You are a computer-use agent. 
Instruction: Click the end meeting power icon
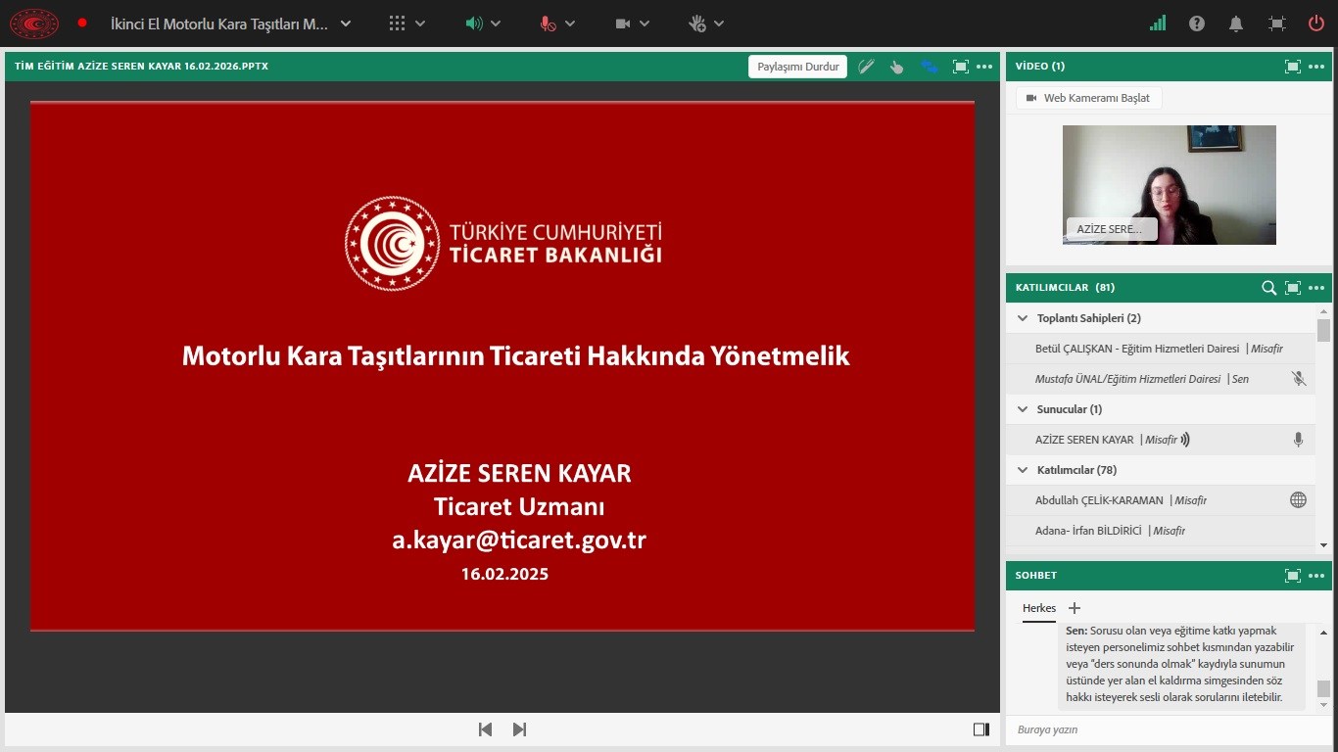1316,23
